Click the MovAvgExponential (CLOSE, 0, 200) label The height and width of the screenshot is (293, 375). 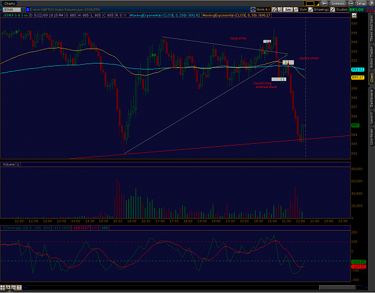pos(158,16)
